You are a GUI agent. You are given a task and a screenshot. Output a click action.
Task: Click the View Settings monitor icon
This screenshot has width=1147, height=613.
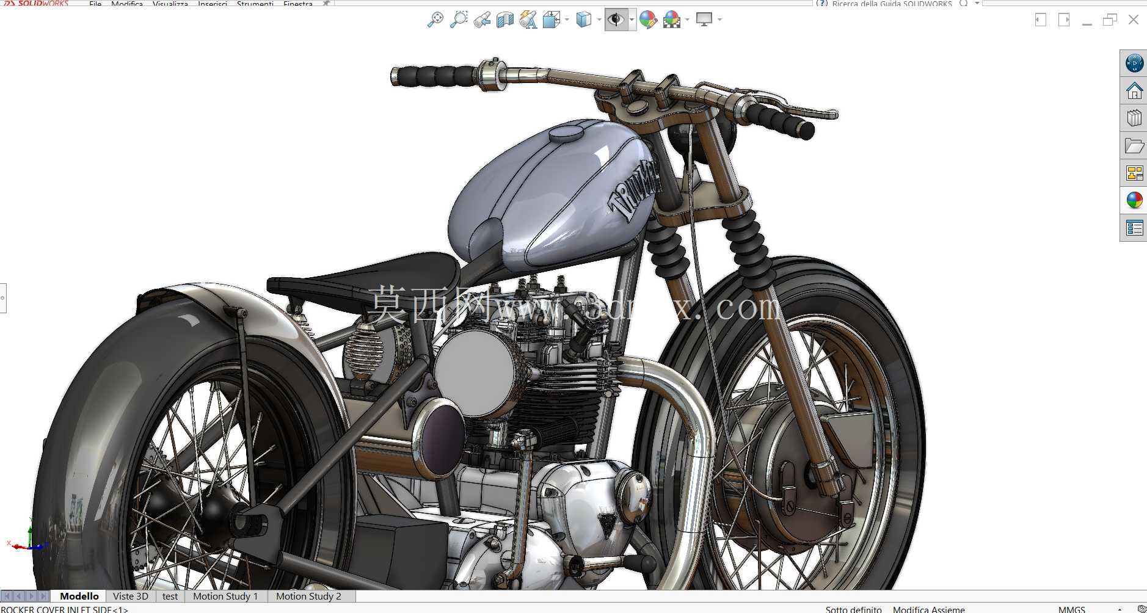click(704, 20)
